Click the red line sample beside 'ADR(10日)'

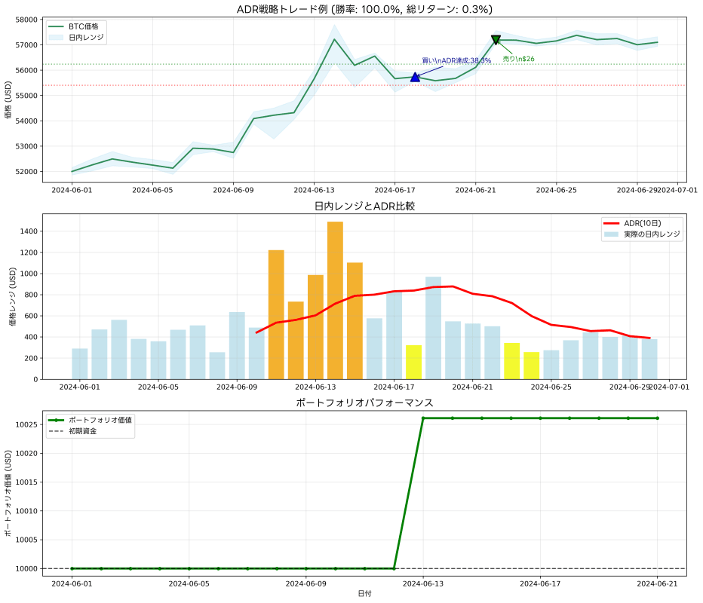(612, 223)
